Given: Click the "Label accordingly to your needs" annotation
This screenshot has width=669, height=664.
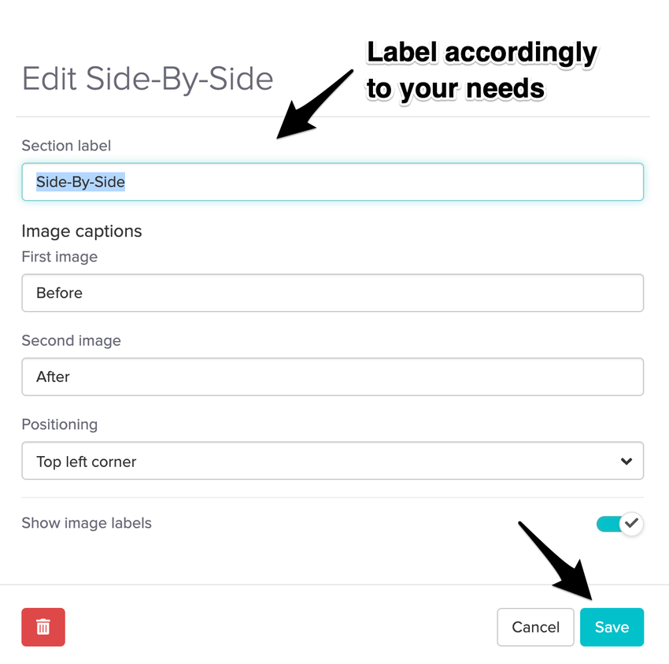Looking at the screenshot, I should [482, 70].
